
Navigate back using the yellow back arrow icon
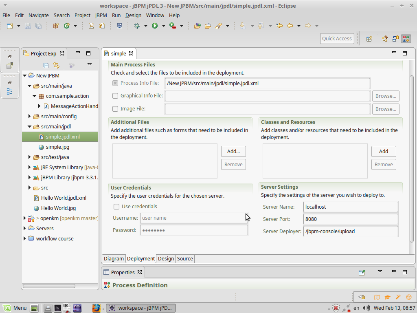click(x=291, y=26)
